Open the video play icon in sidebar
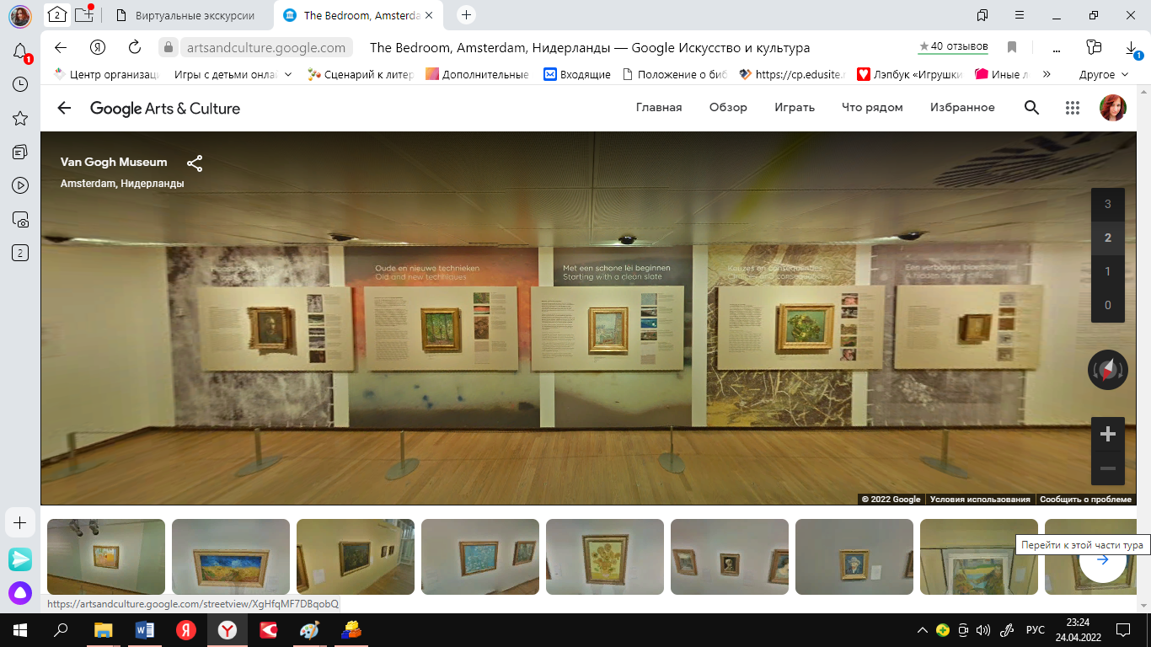 pos(20,185)
